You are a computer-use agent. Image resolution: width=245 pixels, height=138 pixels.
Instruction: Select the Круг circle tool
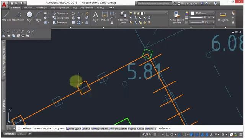pos(29,16)
